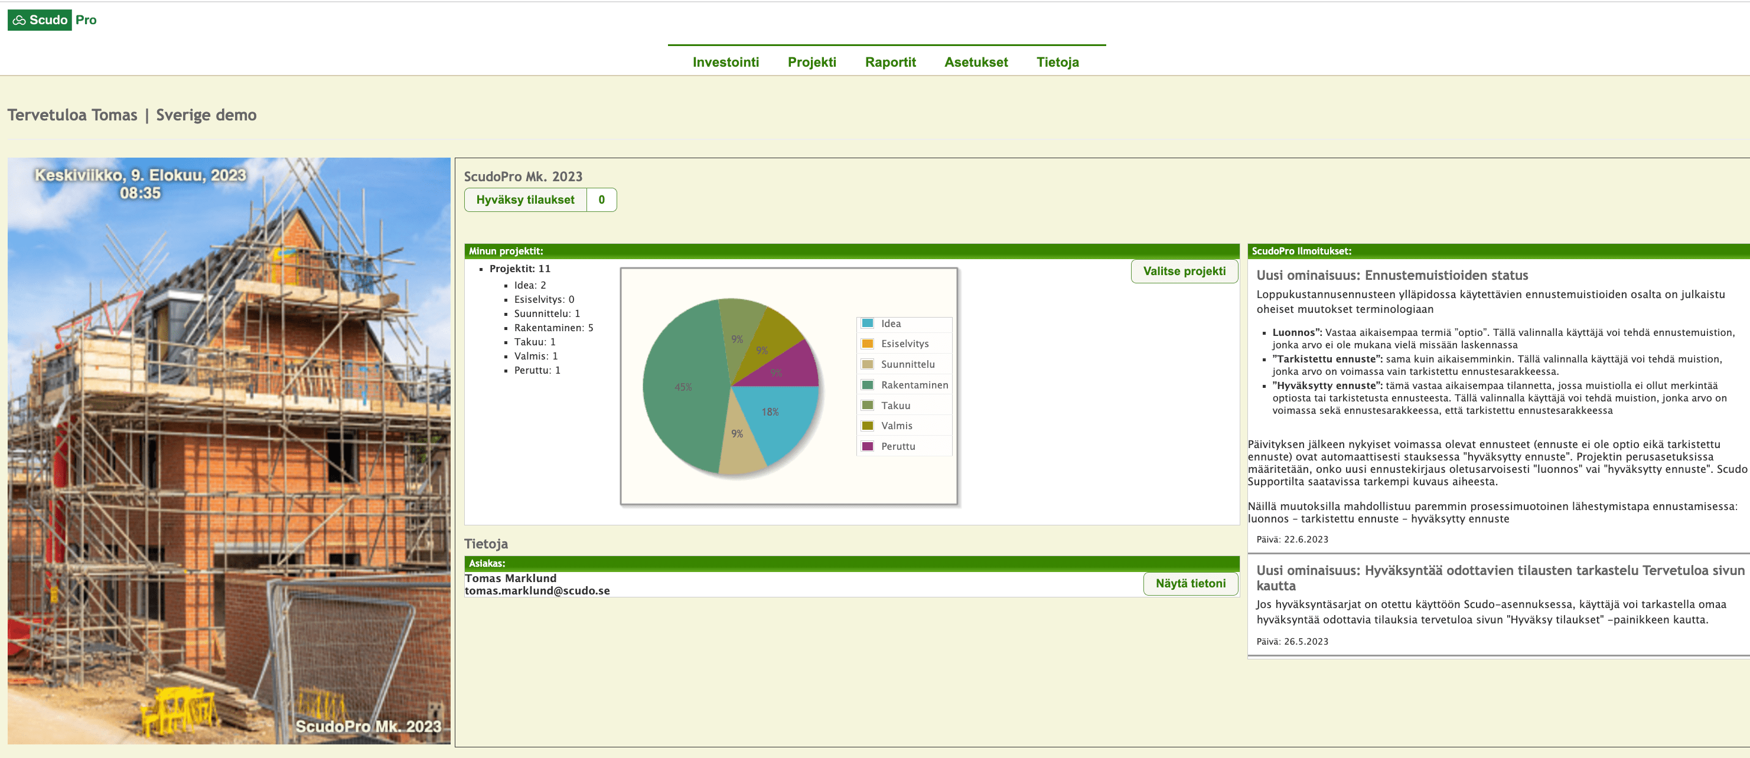The width and height of the screenshot is (1750, 758).
Task: Click the email tomas.marklund@scudo.se
Action: pyautogui.click(x=537, y=591)
